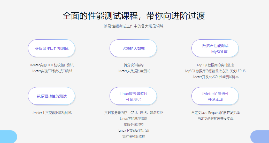The width and height of the screenshot is (269, 143).
Task: Open the JMeter扩展组件 开发实战 pill
Action: tap(215, 96)
